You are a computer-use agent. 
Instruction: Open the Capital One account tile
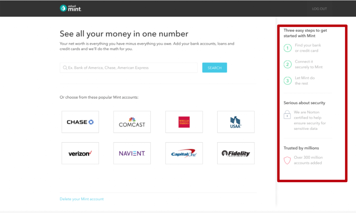(x=184, y=153)
